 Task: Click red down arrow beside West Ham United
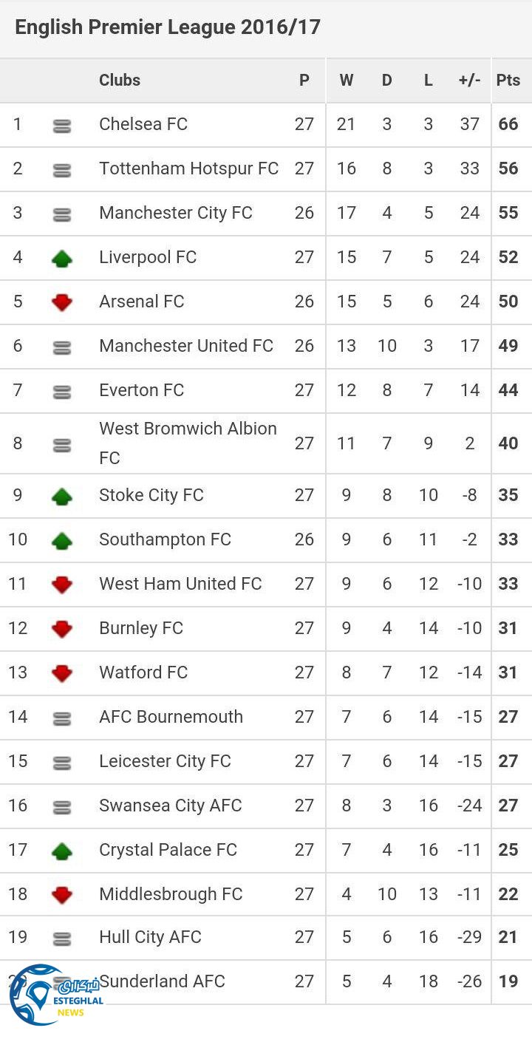[62, 585]
